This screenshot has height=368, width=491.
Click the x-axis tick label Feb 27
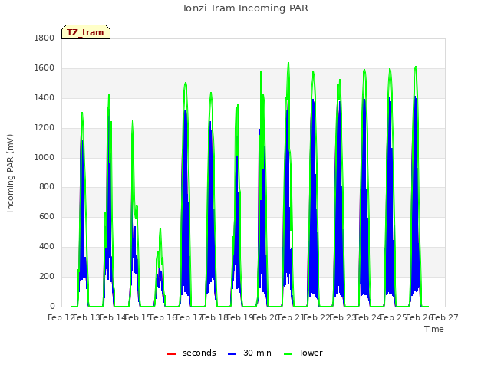click(445, 318)
